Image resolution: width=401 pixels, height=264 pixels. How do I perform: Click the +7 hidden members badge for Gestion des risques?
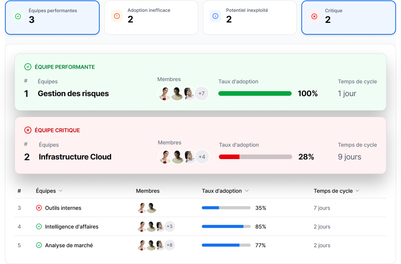[x=202, y=93]
